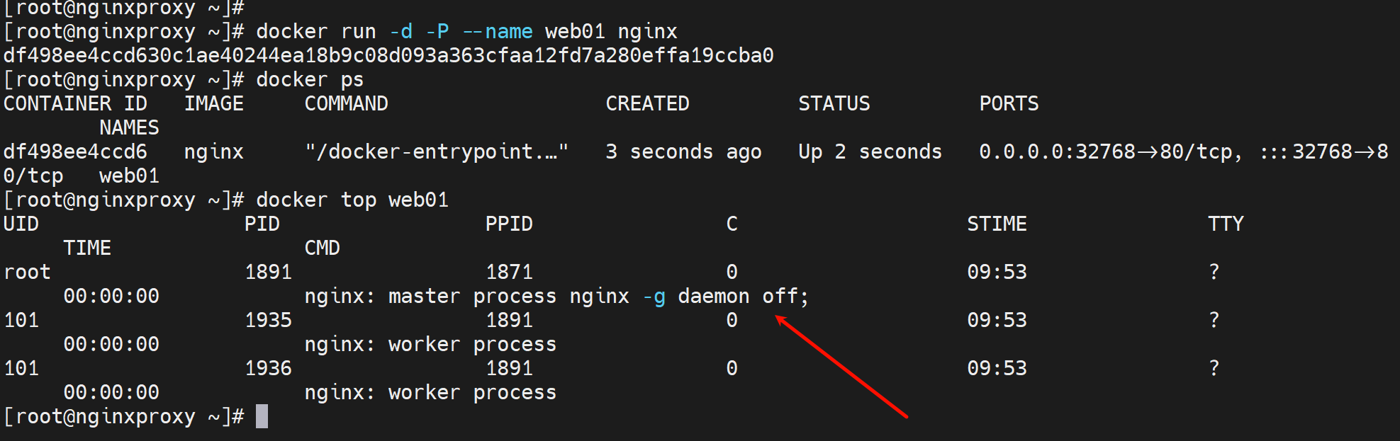
Task: Click the short container ID df498ee4ccd6
Action: 75,151
